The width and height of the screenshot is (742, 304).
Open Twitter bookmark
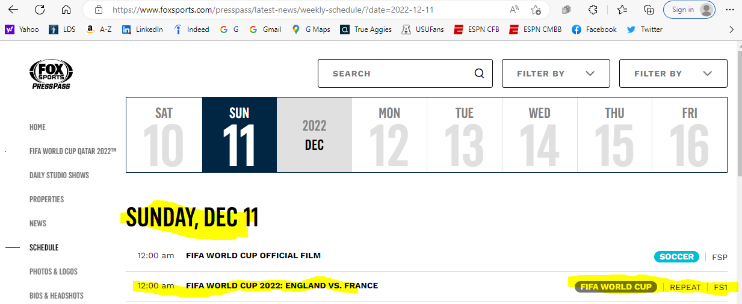click(645, 29)
